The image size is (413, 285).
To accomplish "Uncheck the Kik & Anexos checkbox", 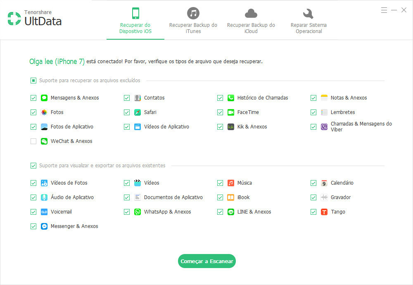I will tap(220, 127).
